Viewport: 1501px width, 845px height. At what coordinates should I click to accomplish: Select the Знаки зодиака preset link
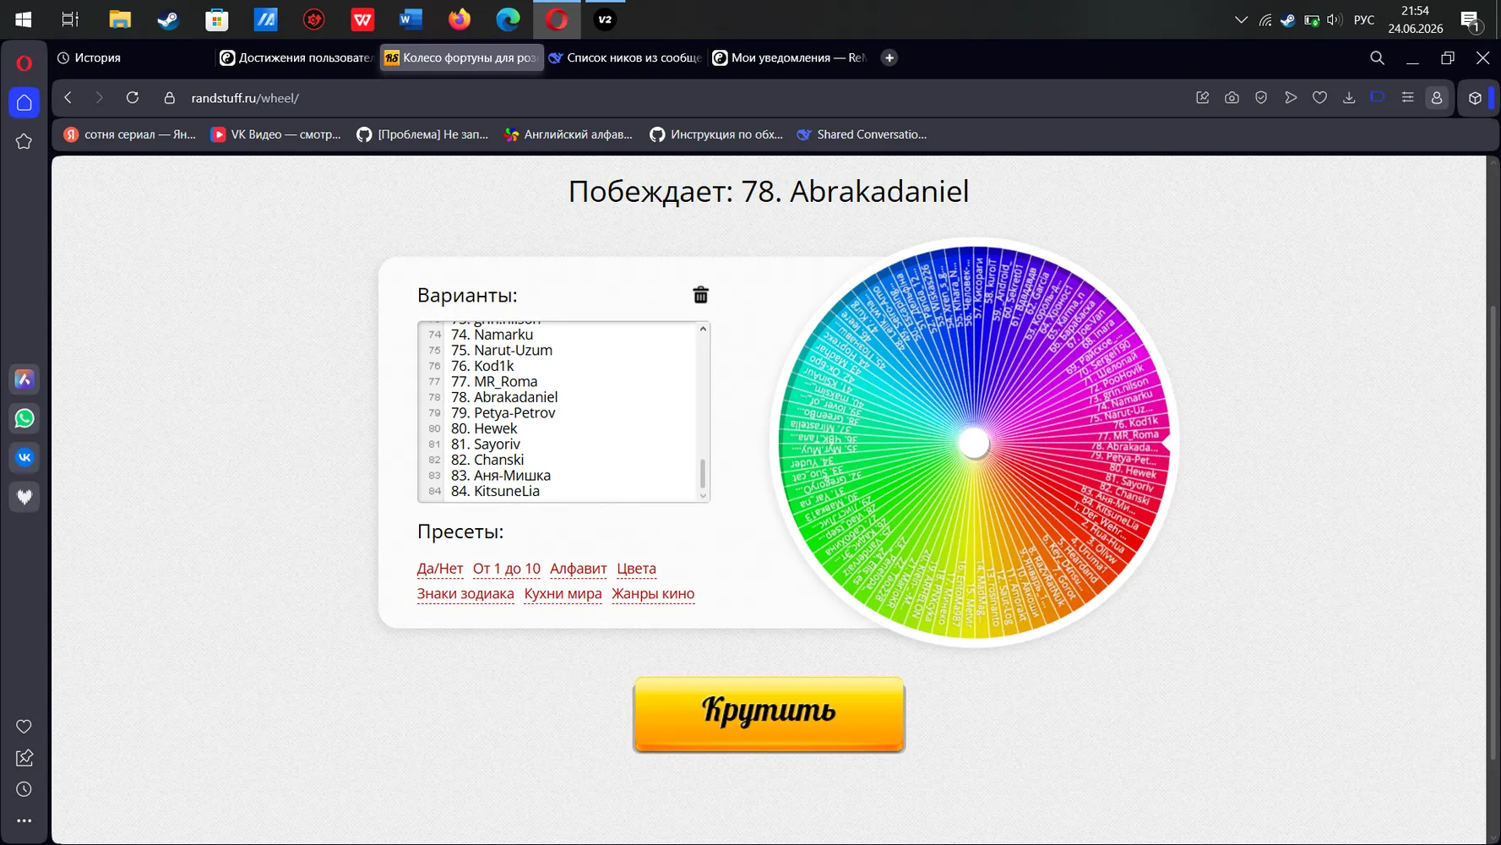coord(465,594)
